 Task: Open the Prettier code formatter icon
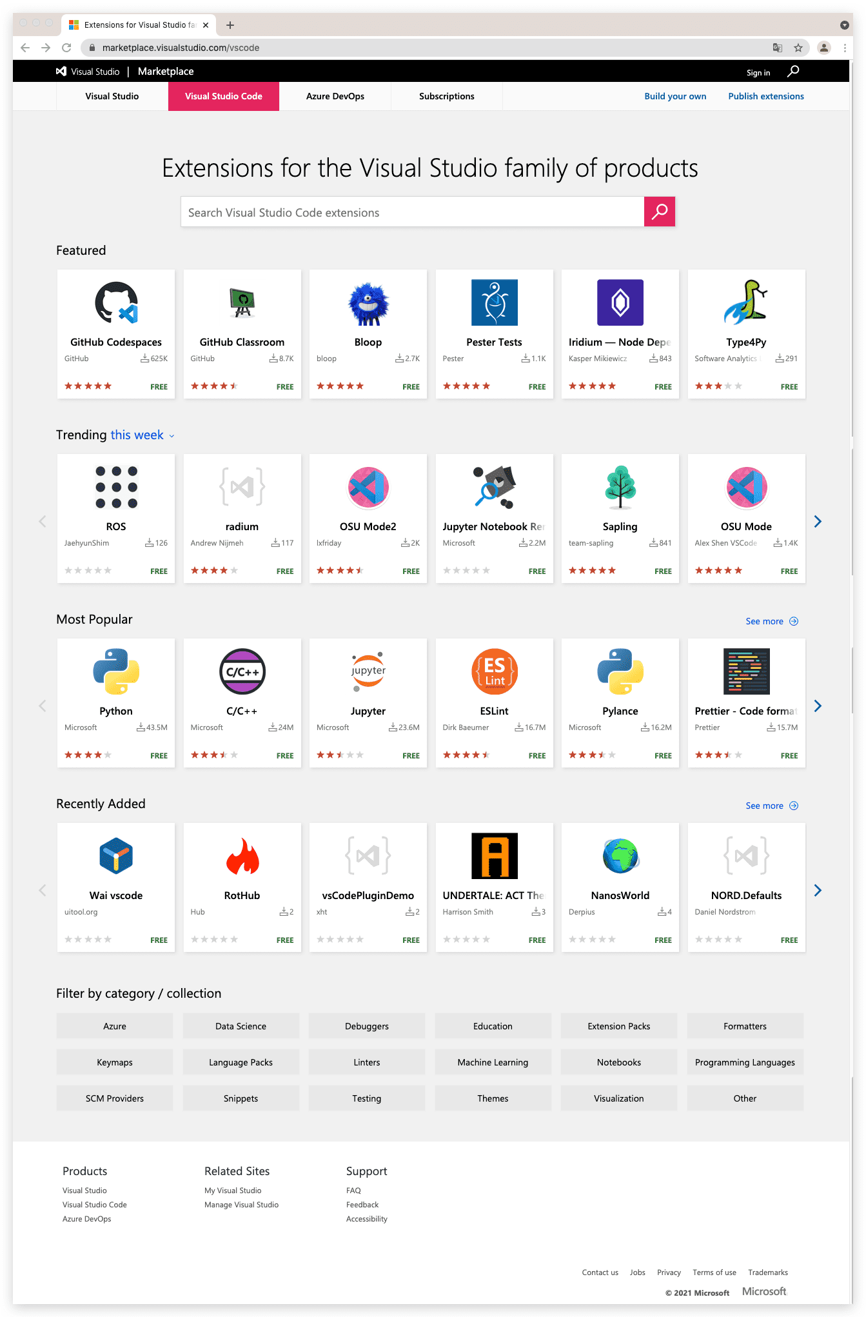(746, 671)
